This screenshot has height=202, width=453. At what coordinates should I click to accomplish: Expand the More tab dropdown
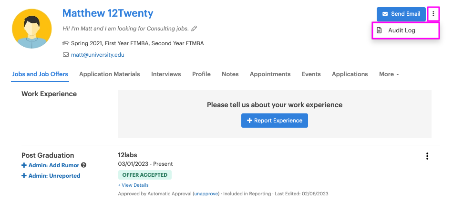point(389,74)
